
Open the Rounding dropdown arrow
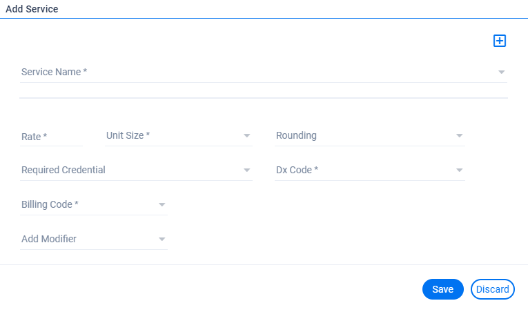[x=460, y=136]
